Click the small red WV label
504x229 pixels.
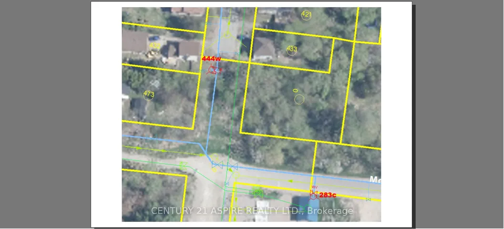pos(314,187)
